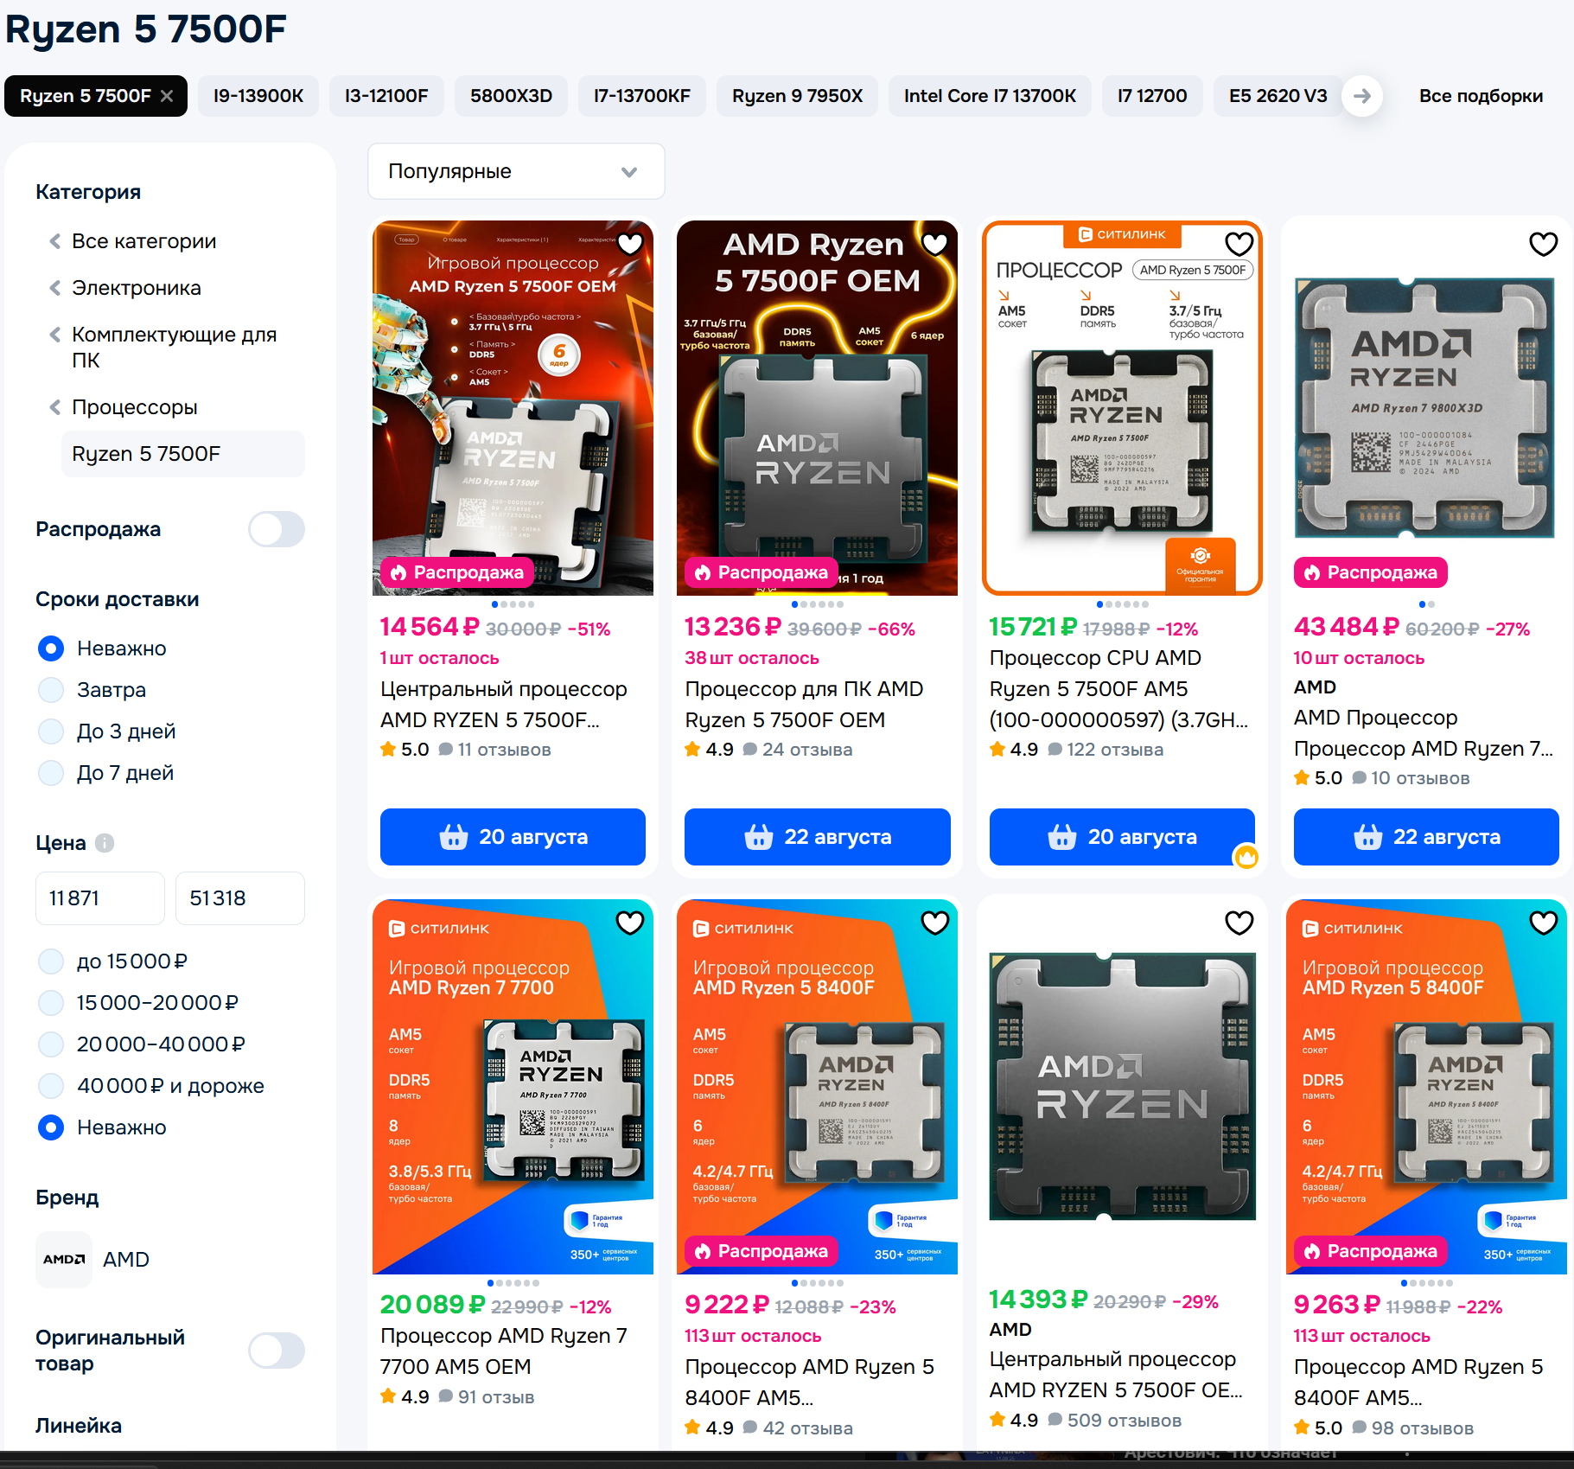
Task: Open the 122 отзыва reviews link
Action: click(1106, 750)
